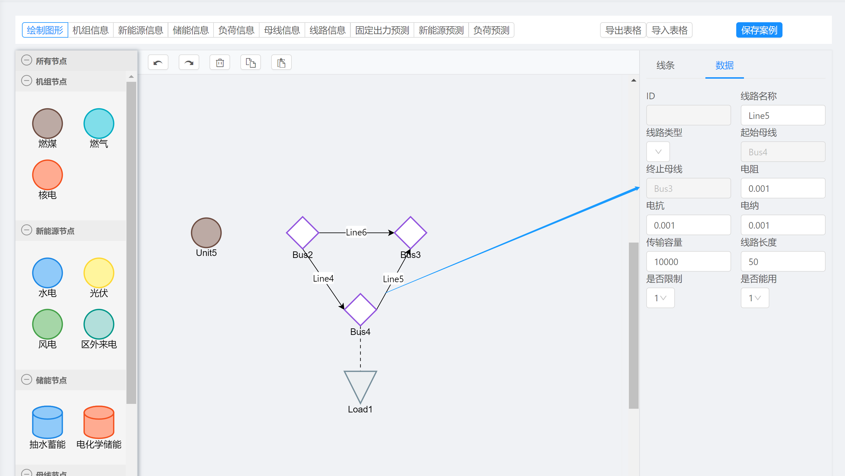This screenshot has width=845, height=476.
Task: Open the 是否限制 dropdown
Action: tap(660, 298)
